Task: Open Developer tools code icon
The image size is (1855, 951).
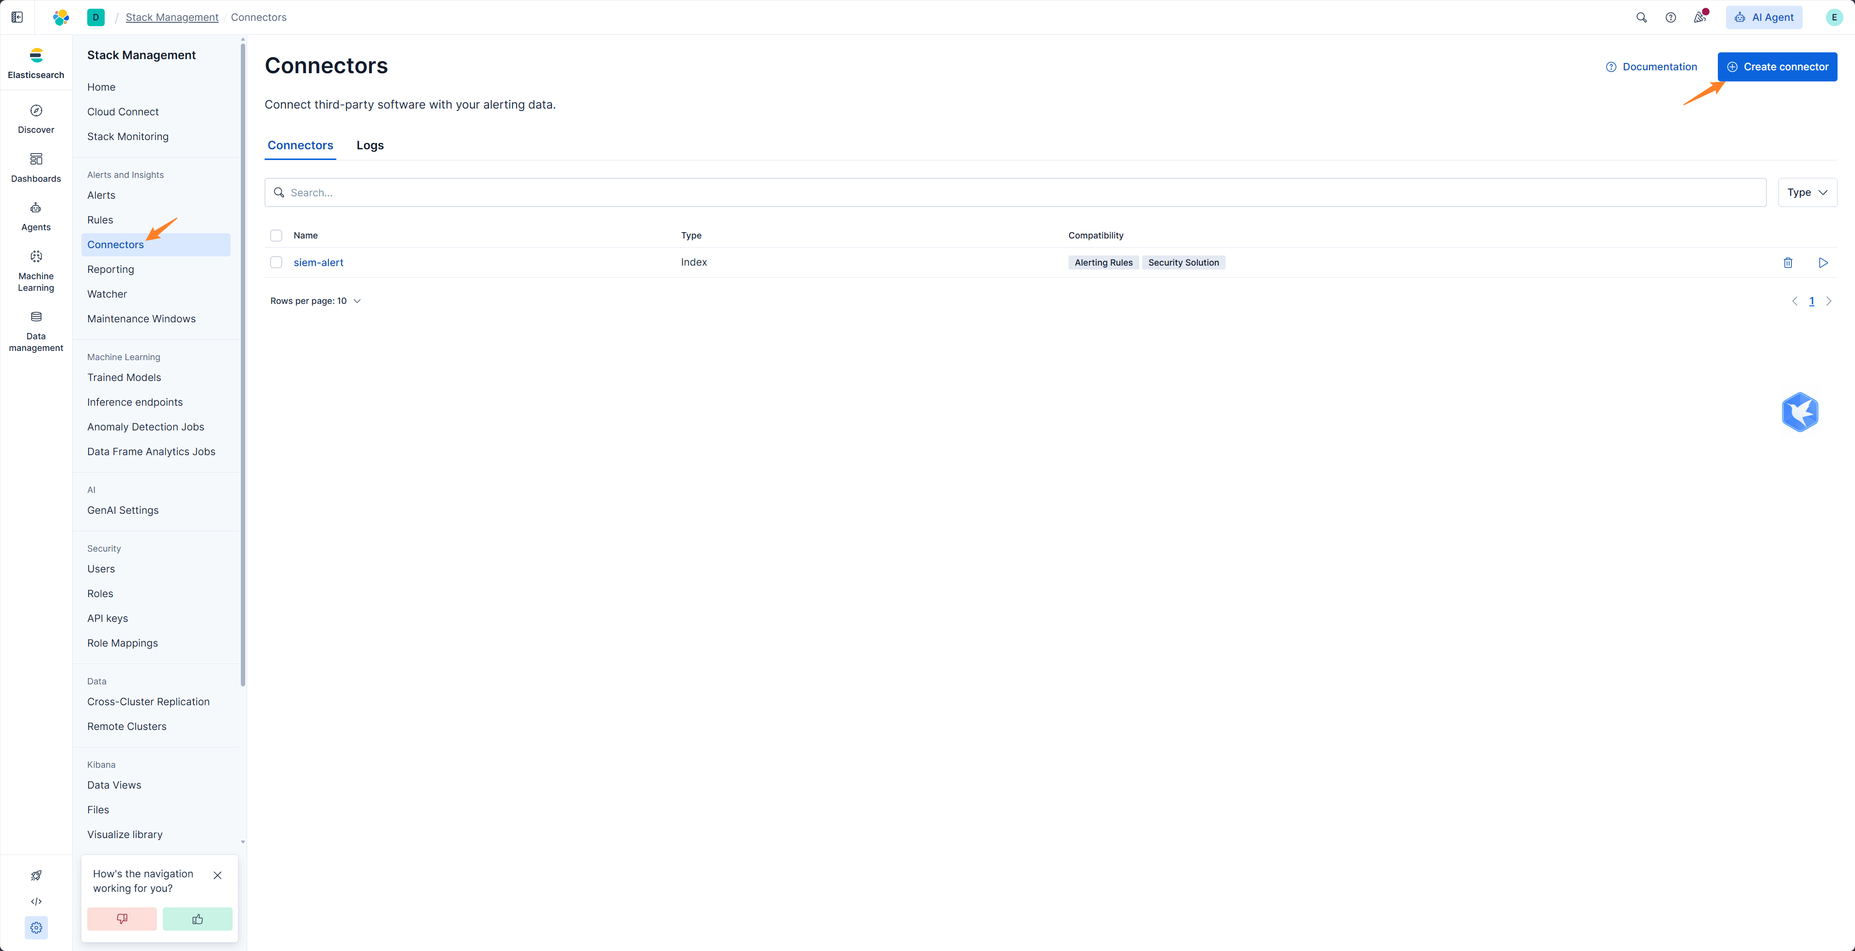Action: pyautogui.click(x=36, y=901)
